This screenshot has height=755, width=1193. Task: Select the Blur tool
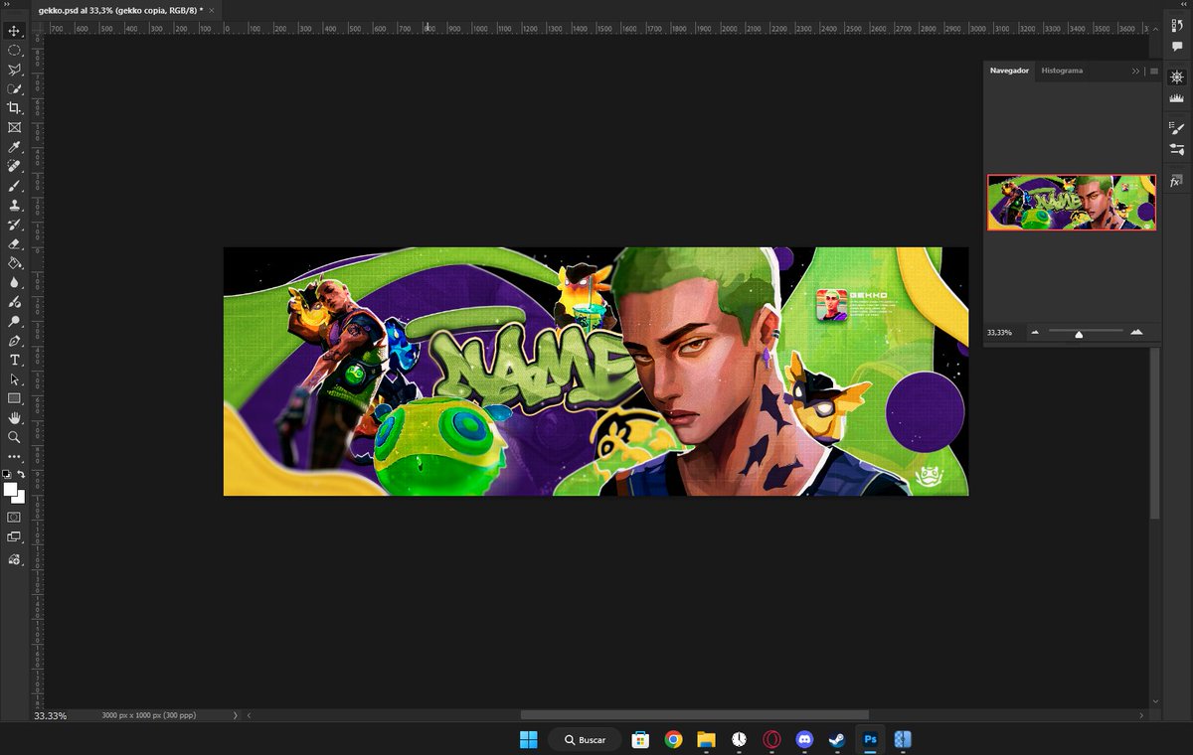[x=14, y=282]
